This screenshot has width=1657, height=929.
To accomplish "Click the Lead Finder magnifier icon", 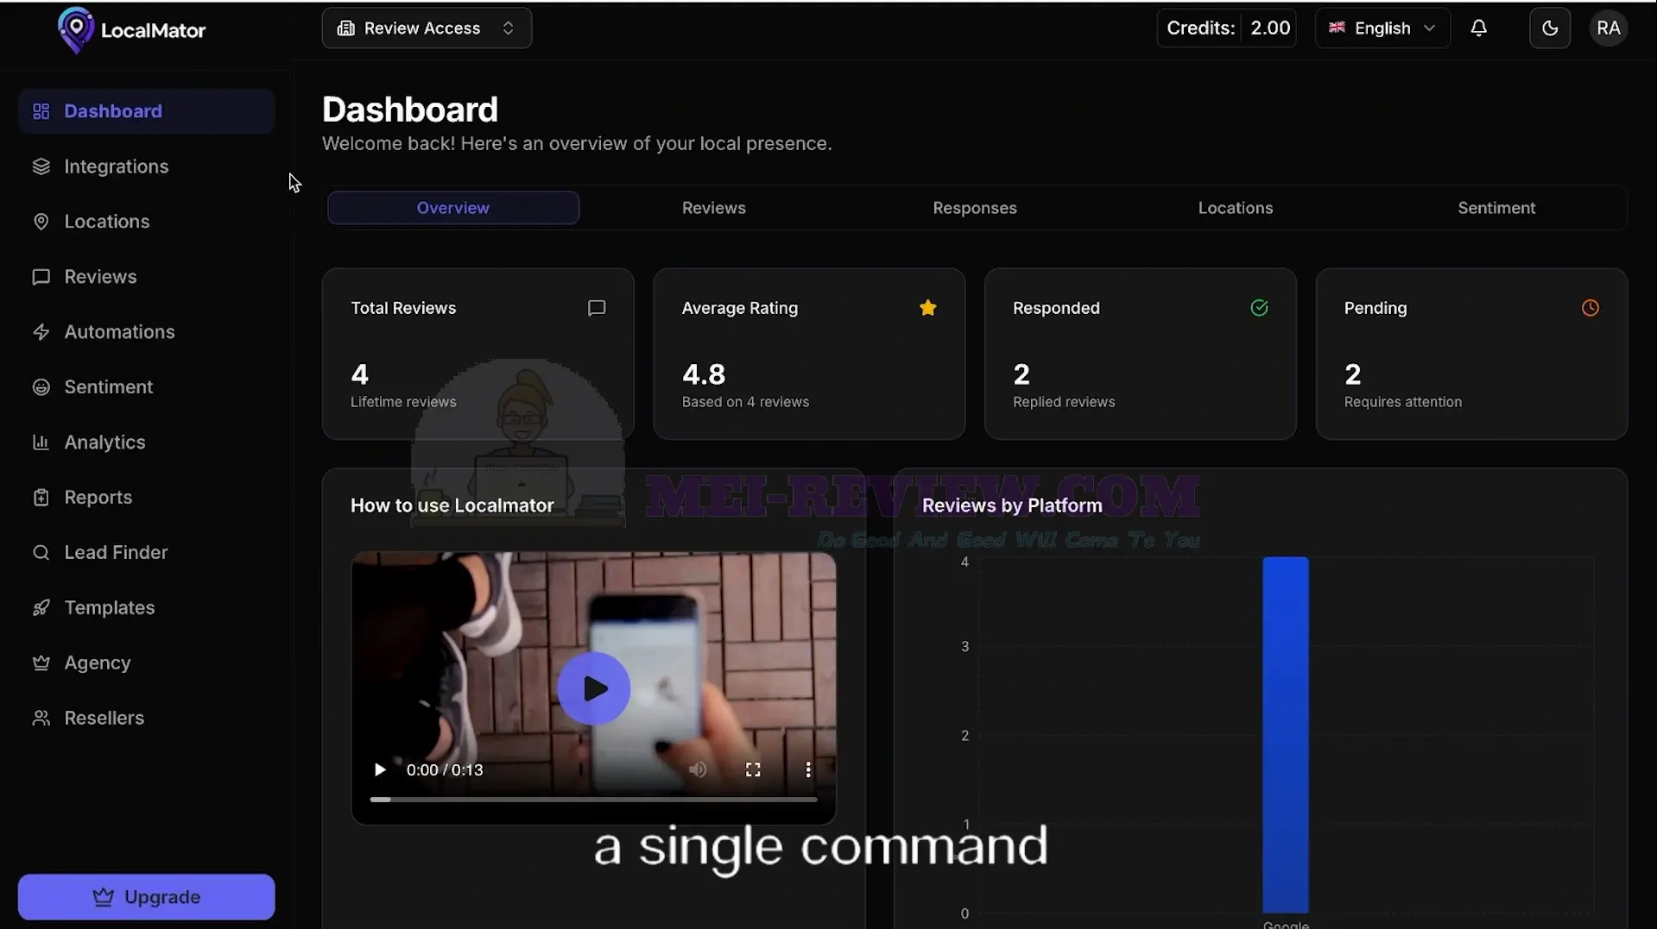I will pyautogui.click(x=41, y=553).
